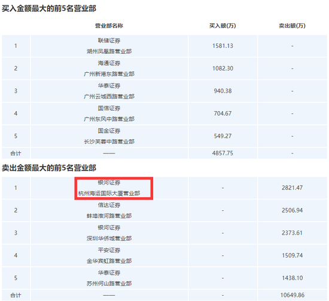This screenshot has height=301, width=329.
Task: Click buy amount 940.38
Action: coord(223,91)
